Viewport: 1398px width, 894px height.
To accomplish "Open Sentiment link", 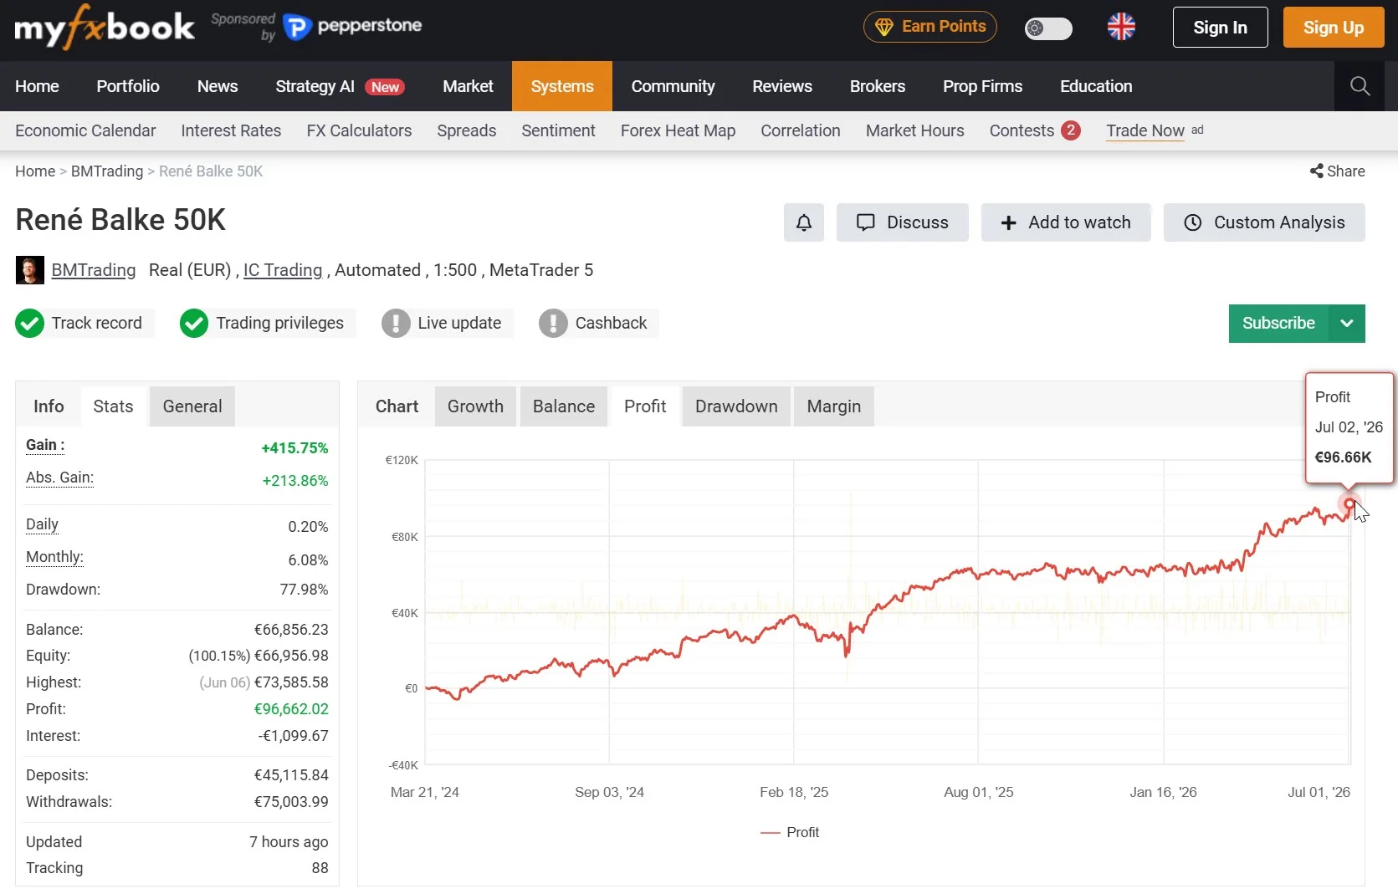I will [558, 130].
